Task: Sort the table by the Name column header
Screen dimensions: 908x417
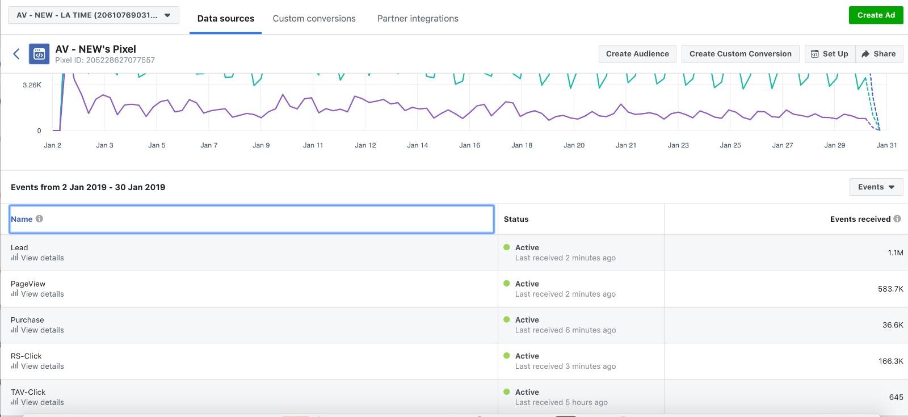Action: (x=22, y=219)
